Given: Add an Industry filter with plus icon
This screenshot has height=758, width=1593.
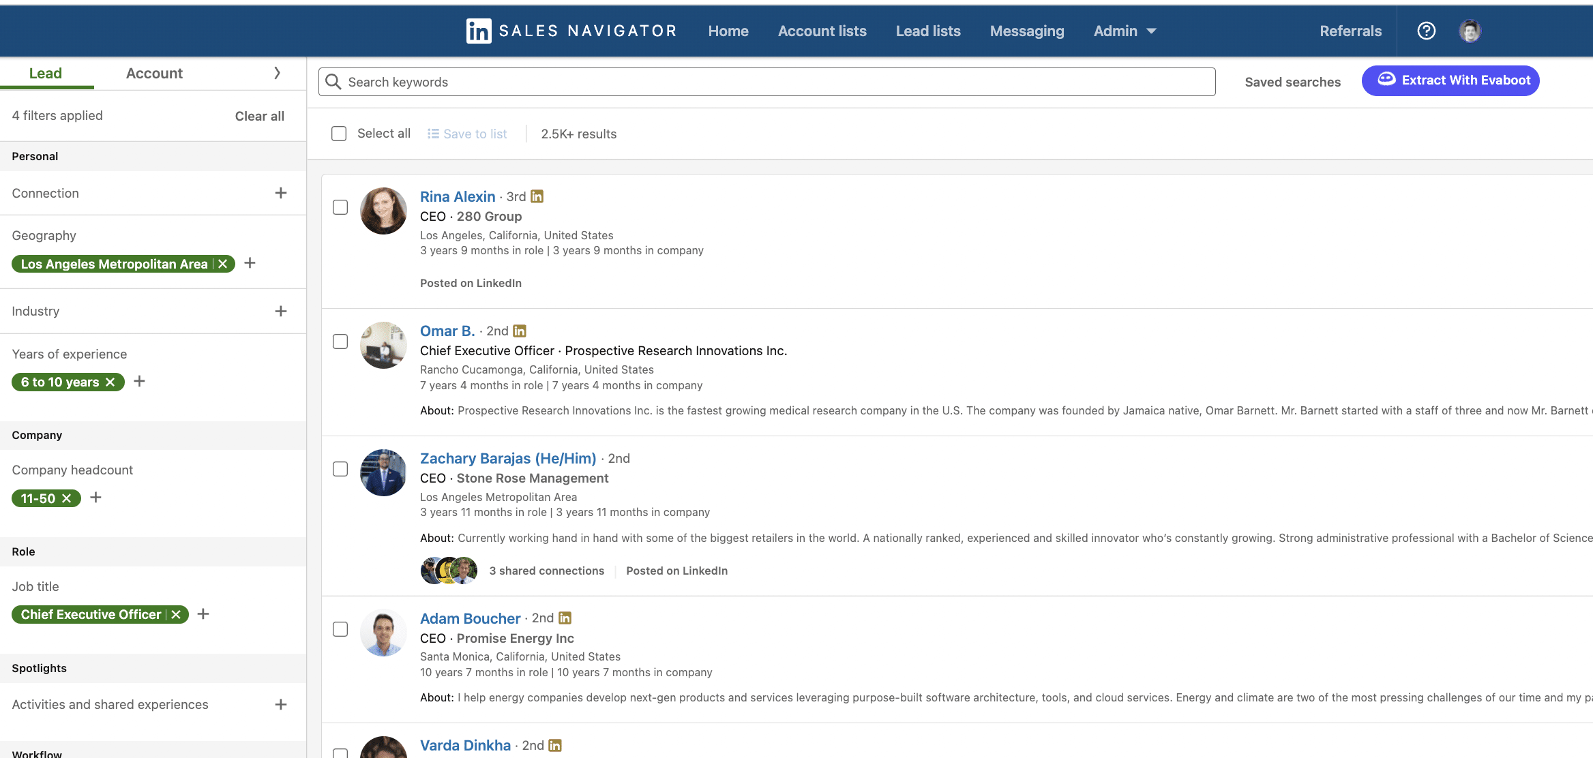Looking at the screenshot, I should point(281,311).
